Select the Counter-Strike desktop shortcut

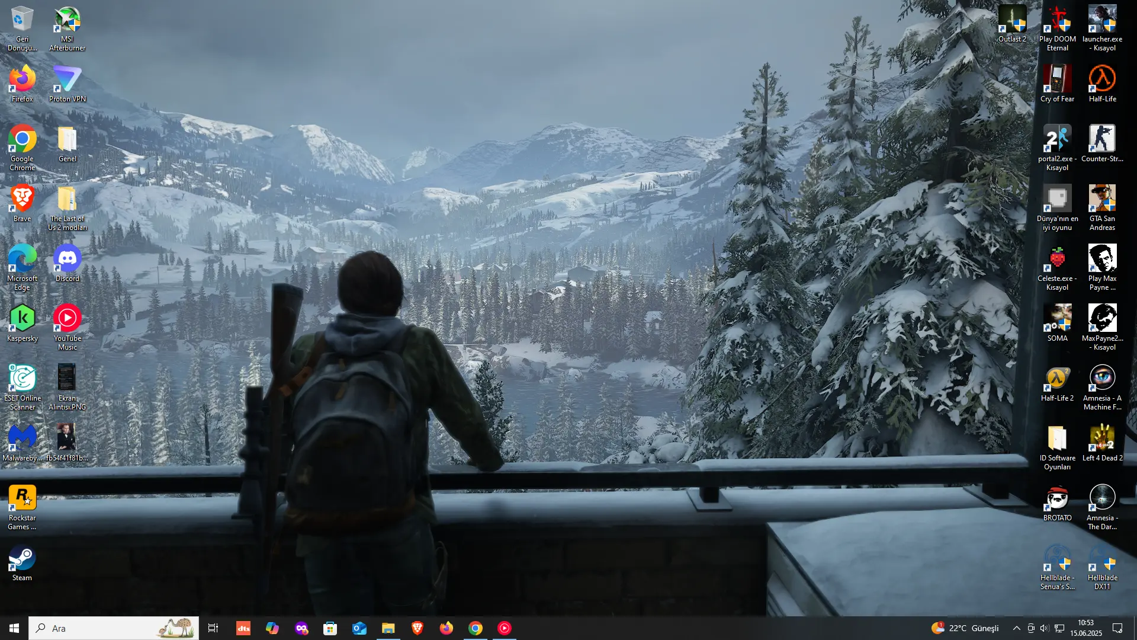click(x=1102, y=143)
